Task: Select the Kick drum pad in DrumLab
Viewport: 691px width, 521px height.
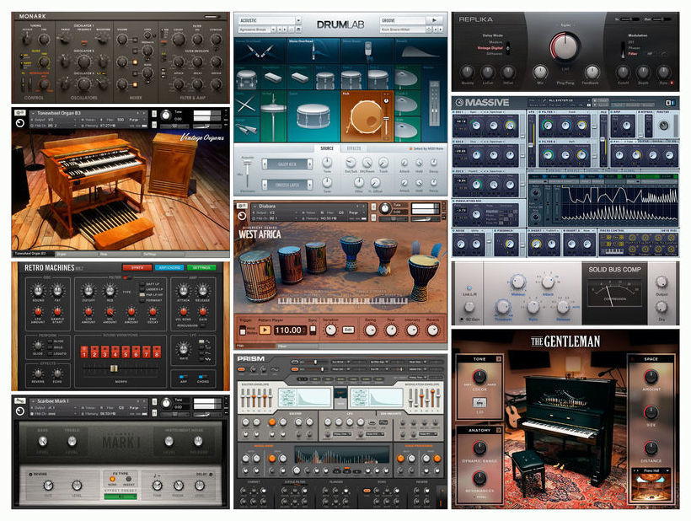Action: (367, 116)
